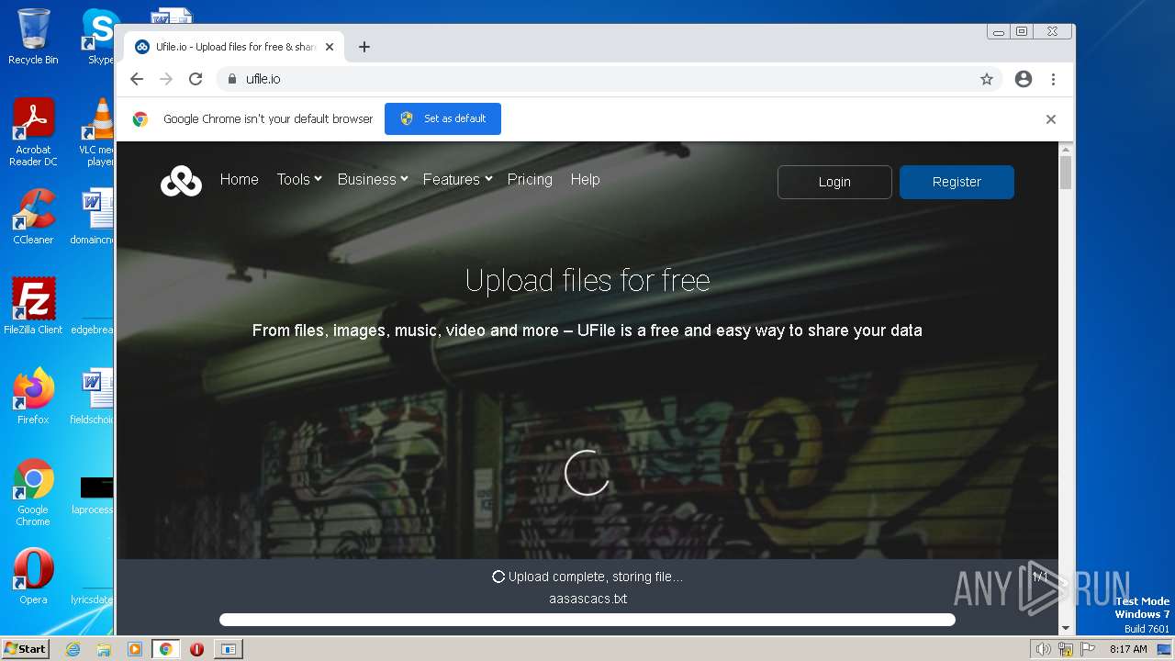Screen dimensions: 1175x661
Task: Open Internet Explorer from taskbar
Action: click(x=73, y=649)
